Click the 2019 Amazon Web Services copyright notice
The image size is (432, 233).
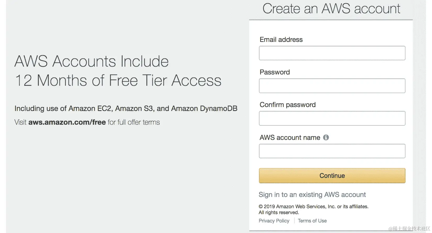[313, 209]
